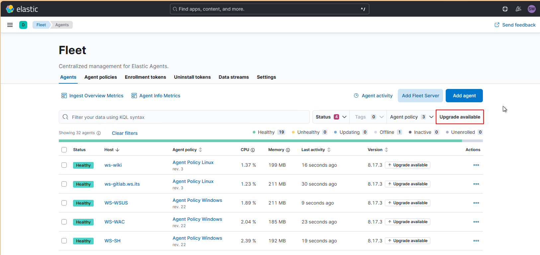Image resolution: width=540 pixels, height=255 pixels.
Task: Open the Elastic home logo
Action: (22, 9)
